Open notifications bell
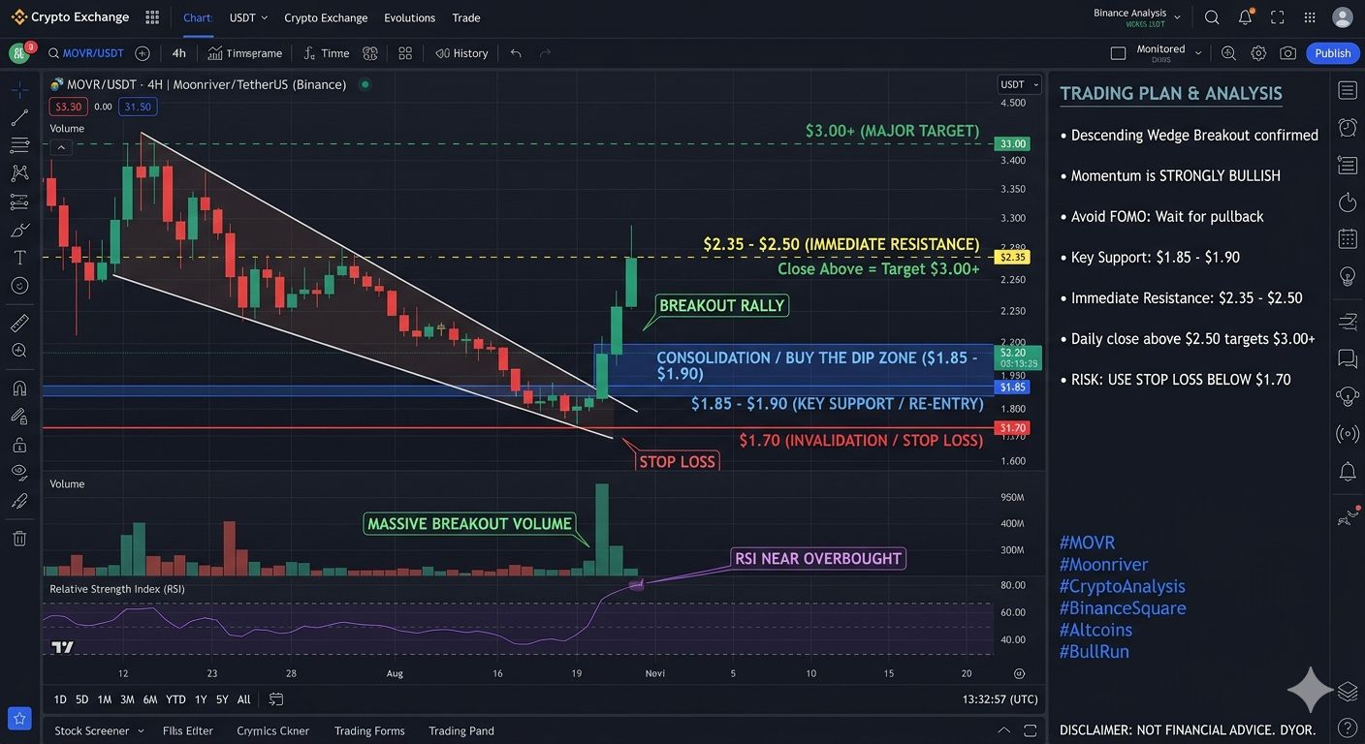The height and width of the screenshot is (744, 1365). (1246, 17)
